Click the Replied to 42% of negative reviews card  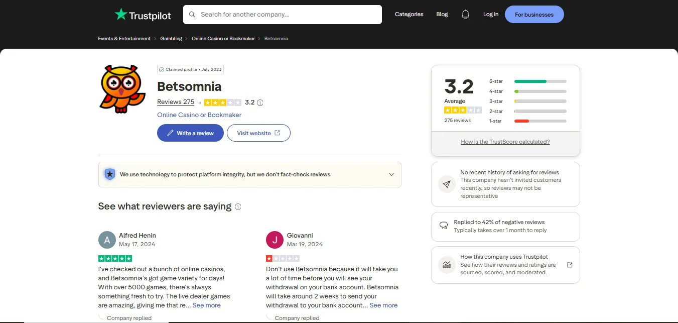point(505,227)
